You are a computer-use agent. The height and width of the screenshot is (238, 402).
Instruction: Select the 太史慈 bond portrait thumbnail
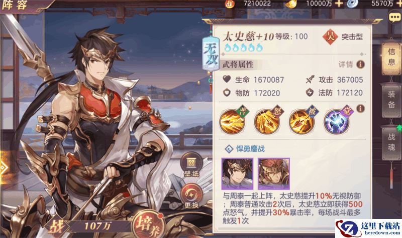pos(237,173)
